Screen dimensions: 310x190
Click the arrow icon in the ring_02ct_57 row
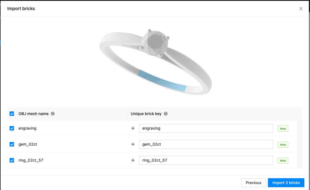132,160
